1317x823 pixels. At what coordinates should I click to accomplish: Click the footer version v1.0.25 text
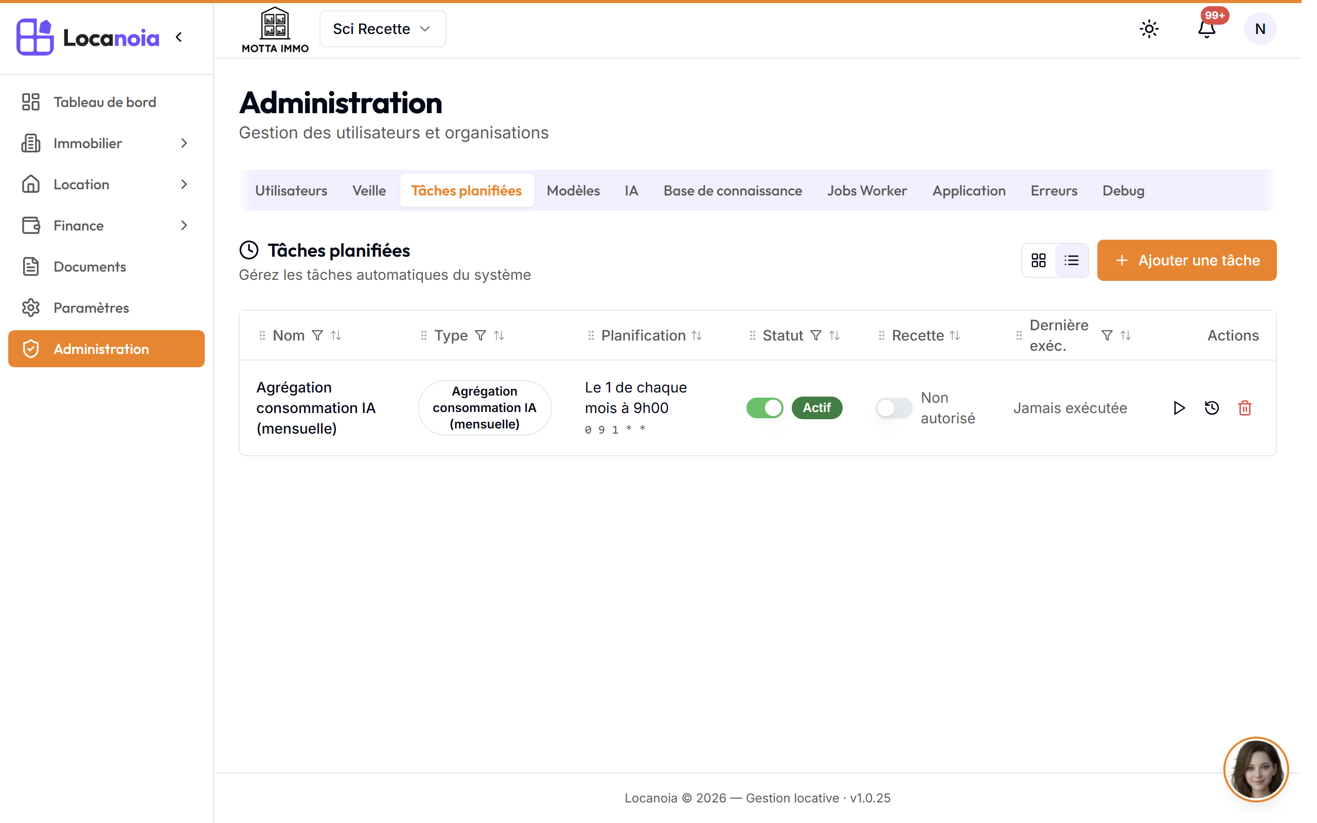(869, 798)
